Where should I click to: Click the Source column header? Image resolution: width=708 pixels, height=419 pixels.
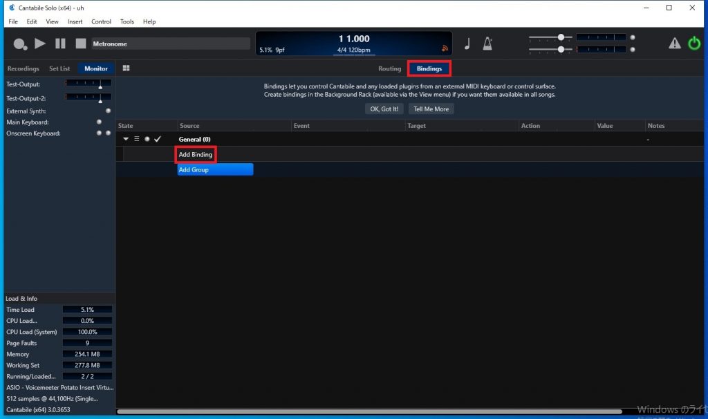(x=189, y=126)
